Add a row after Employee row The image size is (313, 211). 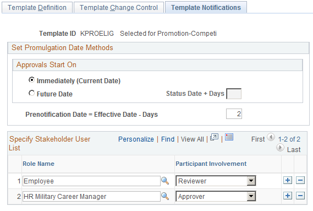click(288, 180)
